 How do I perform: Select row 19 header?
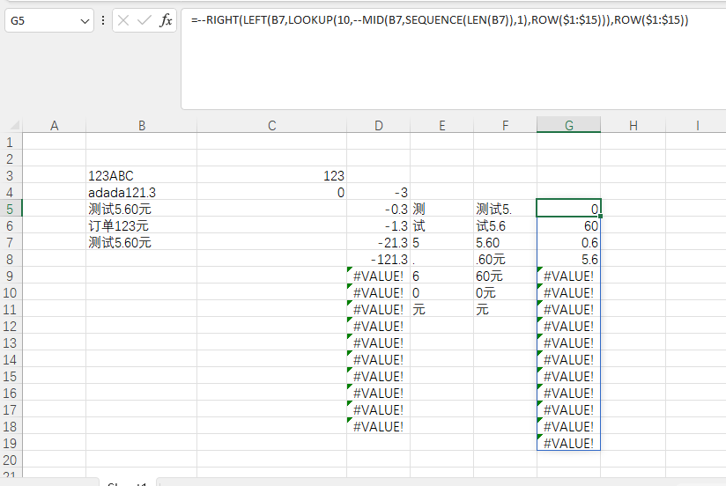10,444
